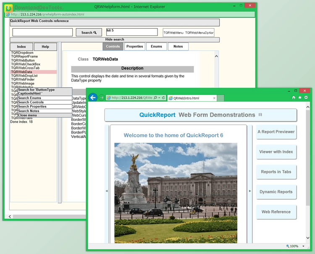Open the Viewer with Index demo
Viewport: 315px width, 254px height.
pos(276,152)
